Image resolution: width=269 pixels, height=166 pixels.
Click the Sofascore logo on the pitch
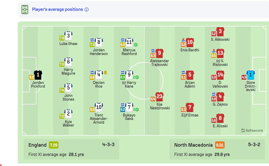click(252, 130)
